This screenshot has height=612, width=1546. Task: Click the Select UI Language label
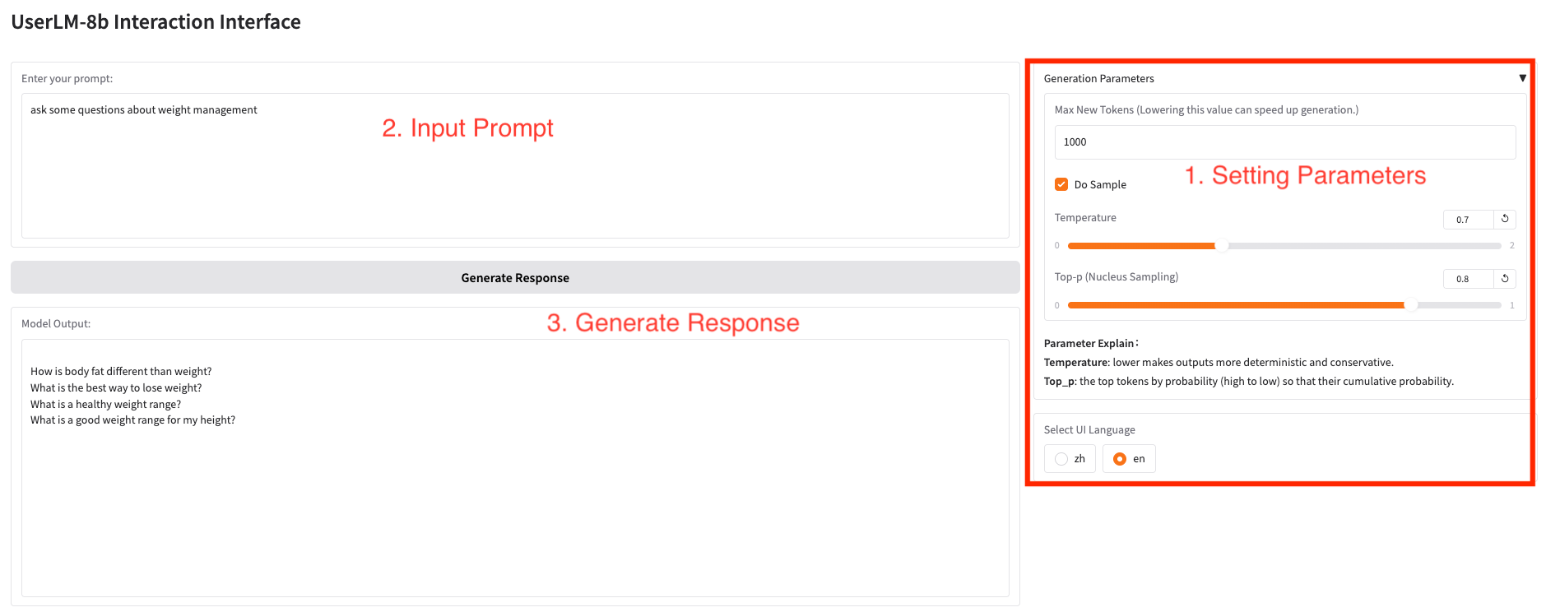click(1089, 430)
